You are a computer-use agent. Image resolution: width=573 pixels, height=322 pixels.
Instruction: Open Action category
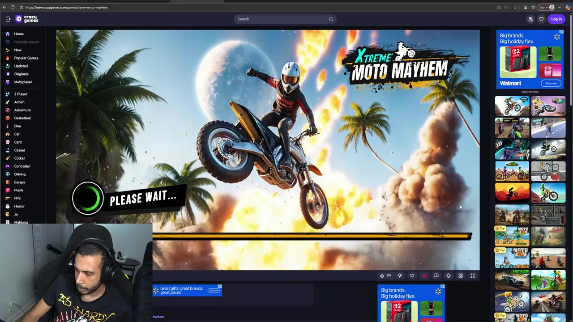pos(19,102)
